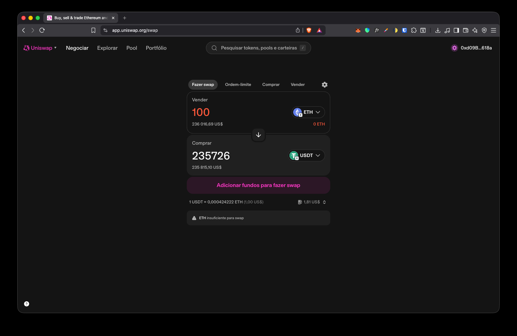Screen dimensions: 517x336
Task: Open the help question mark icon
Action: point(27,304)
